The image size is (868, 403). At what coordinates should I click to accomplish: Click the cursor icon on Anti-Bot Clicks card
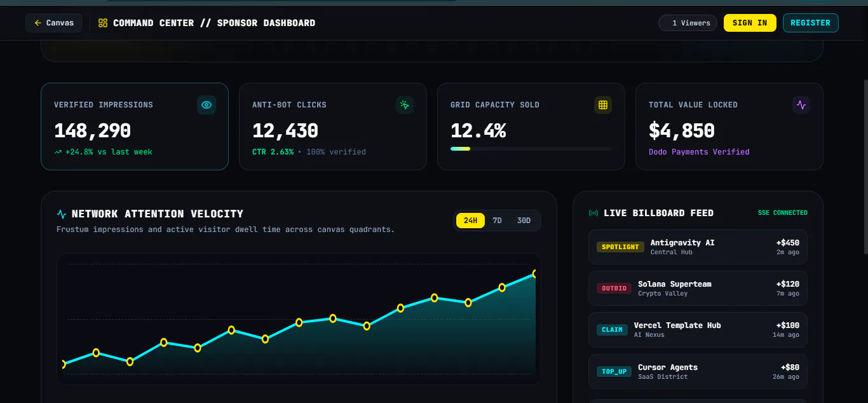[404, 105]
